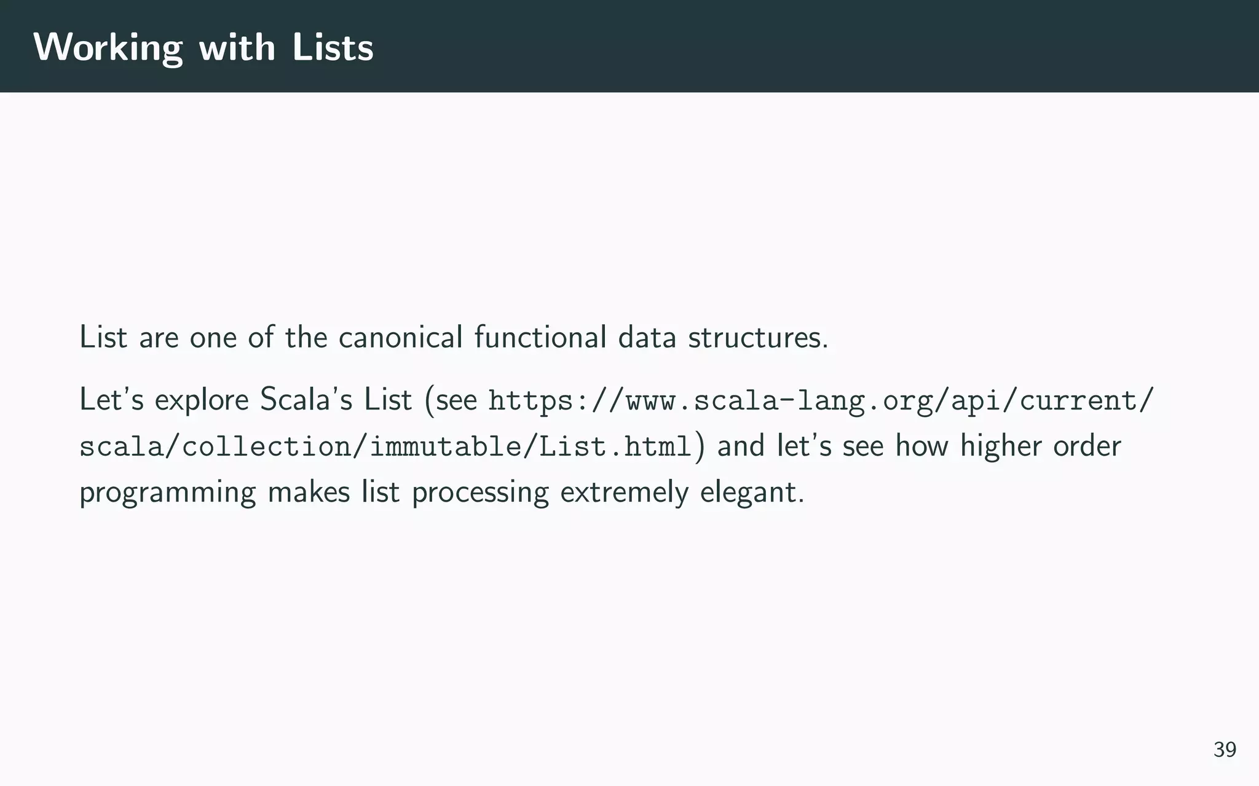
Task: Click the scala-lang.org URL on the first line
Action: [821, 400]
